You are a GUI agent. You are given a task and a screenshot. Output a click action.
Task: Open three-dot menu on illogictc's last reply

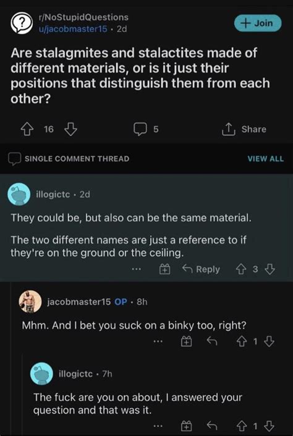pos(158,425)
